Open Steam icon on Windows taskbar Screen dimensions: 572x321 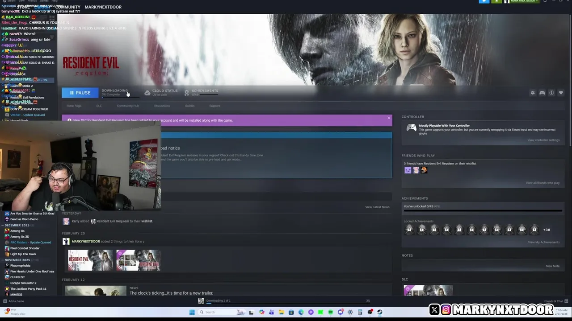click(x=379, y=312)
